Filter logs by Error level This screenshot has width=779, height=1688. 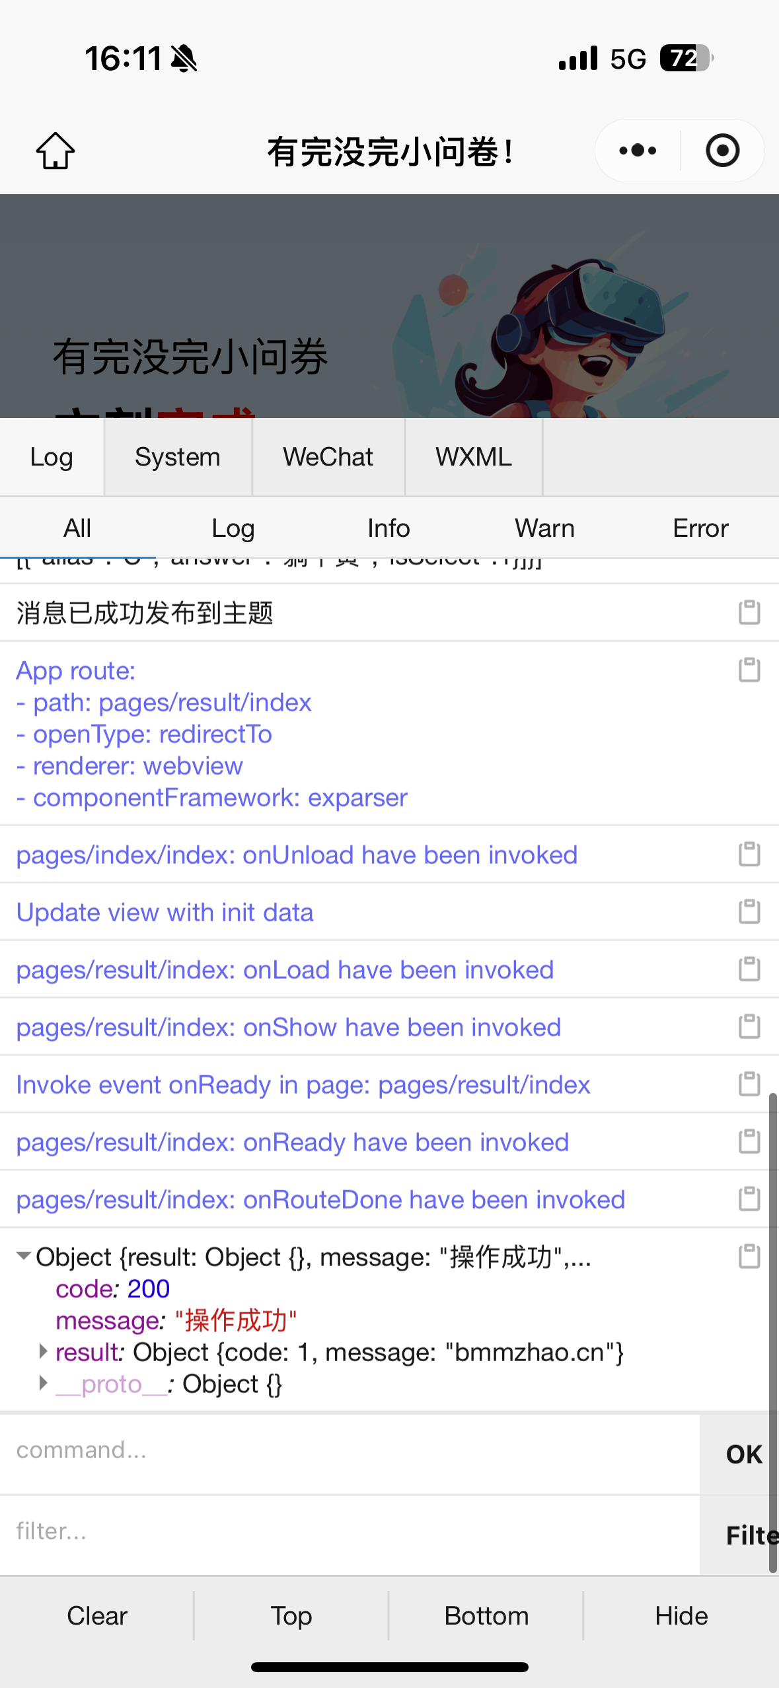click(x=700, y=528)
